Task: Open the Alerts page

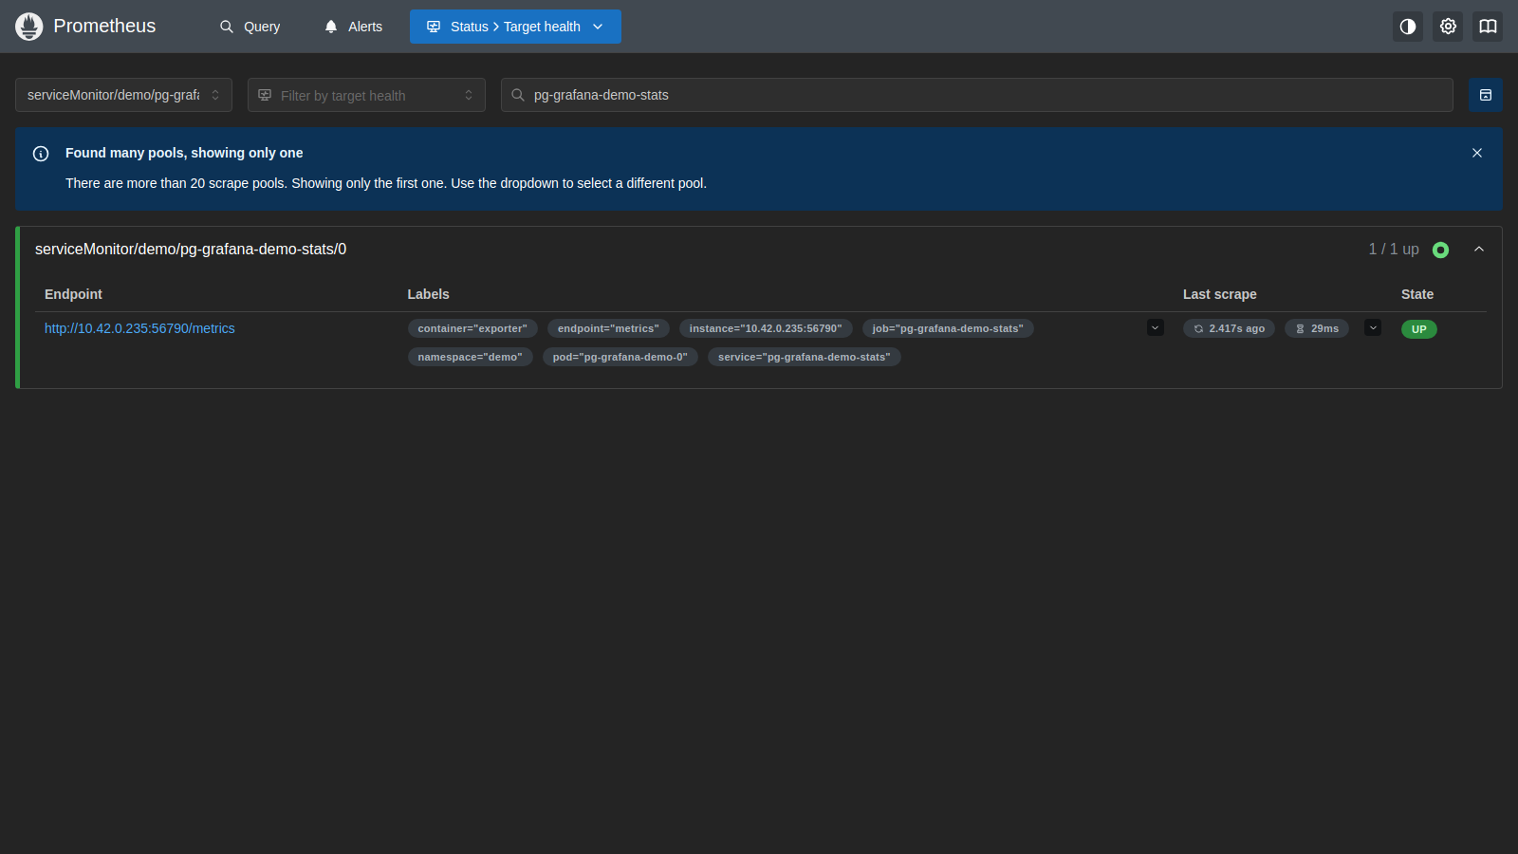Action: tap(353, 27)
